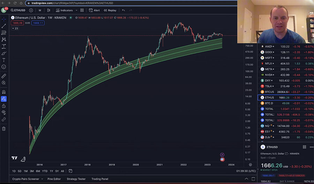Open the Pine Editor tab
Screen dimensions: 314x184
click(x=54, y=179)
